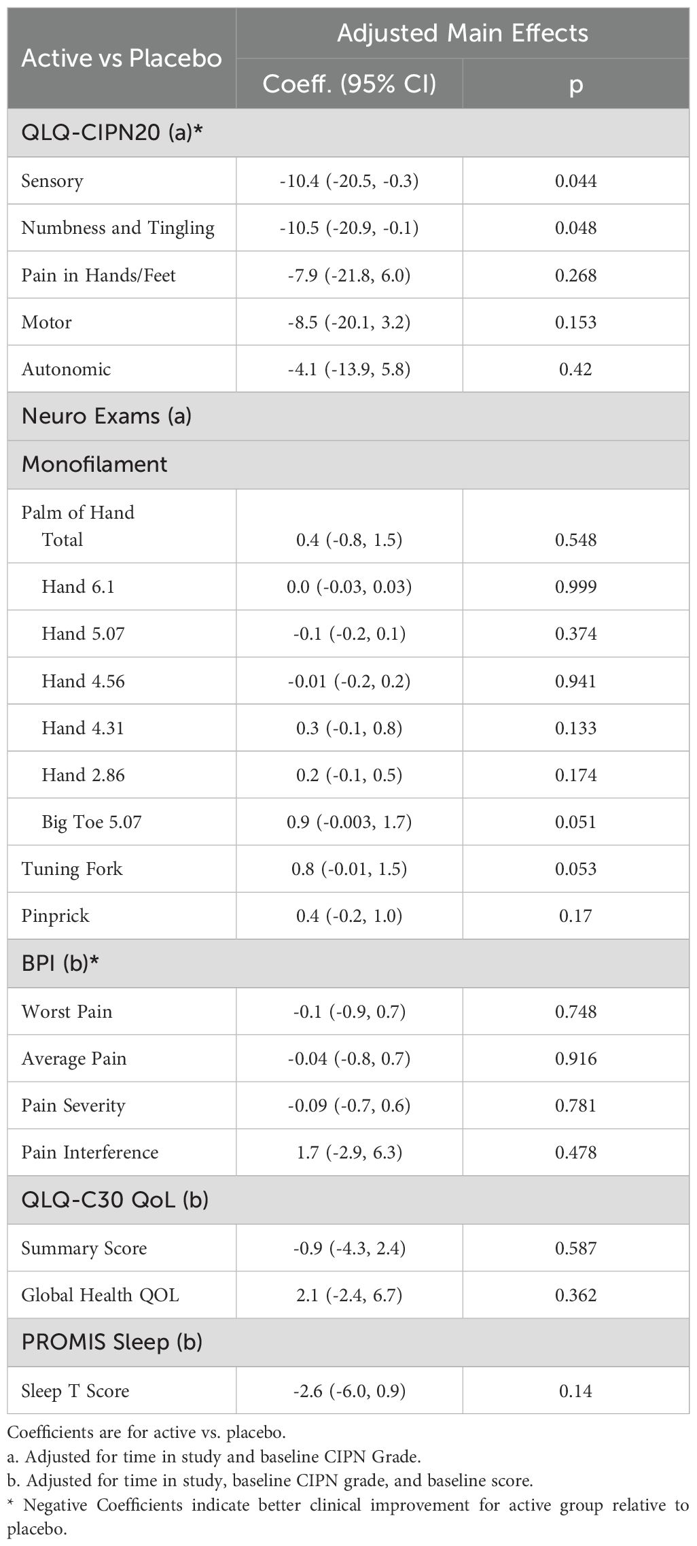Click the 'BPI (b)*' section heading
This screenshot has height=1546, width=697.
[61, 963]
